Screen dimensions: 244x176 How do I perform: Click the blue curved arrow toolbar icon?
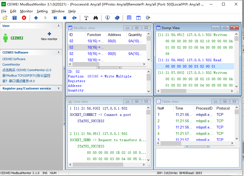(x=74, y=18)
